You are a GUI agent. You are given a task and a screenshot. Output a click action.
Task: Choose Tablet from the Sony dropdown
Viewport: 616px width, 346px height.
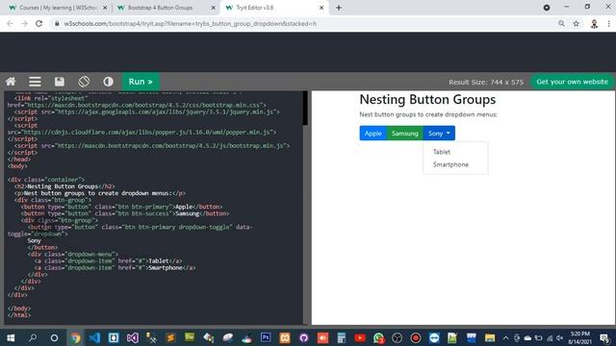(442, 152)
